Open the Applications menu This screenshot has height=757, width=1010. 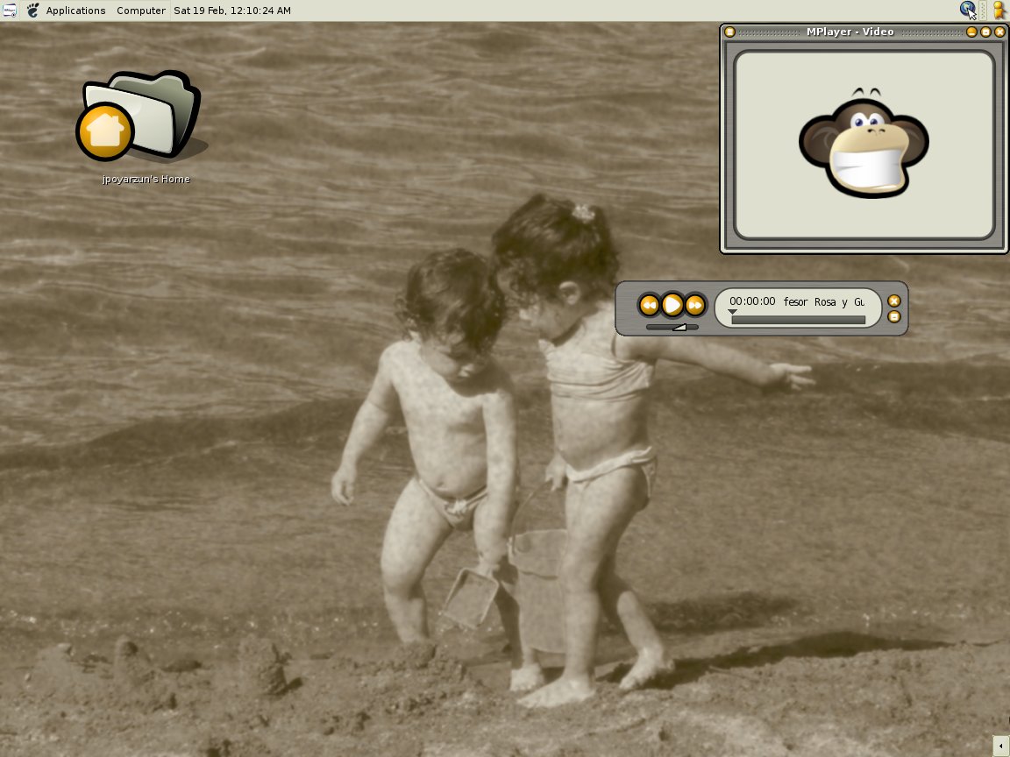pyautogui.click(x=75, y=11)
